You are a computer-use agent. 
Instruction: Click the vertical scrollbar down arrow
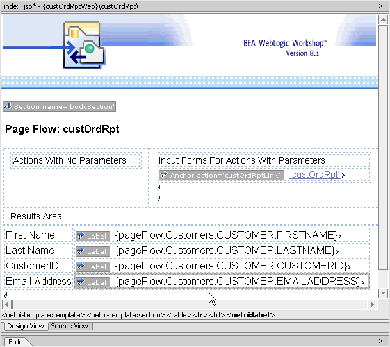click(383, 293)
